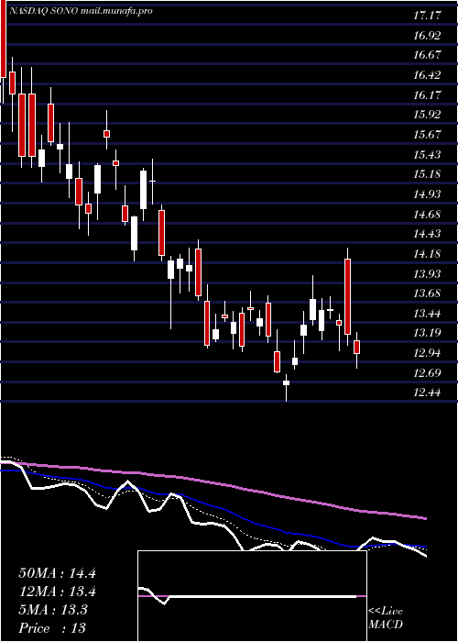Click the 'NASDAQ SONO mail.munafa.pro' chart title
The image size is (458, 642).
tap(81, 11)
